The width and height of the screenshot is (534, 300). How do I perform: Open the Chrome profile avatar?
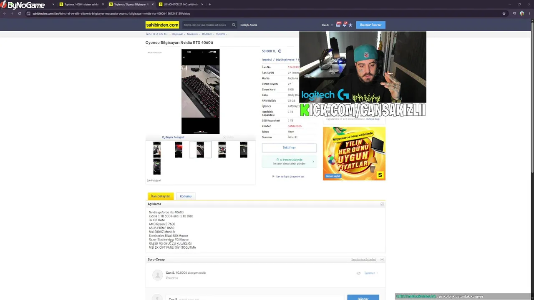pos(522,13)
